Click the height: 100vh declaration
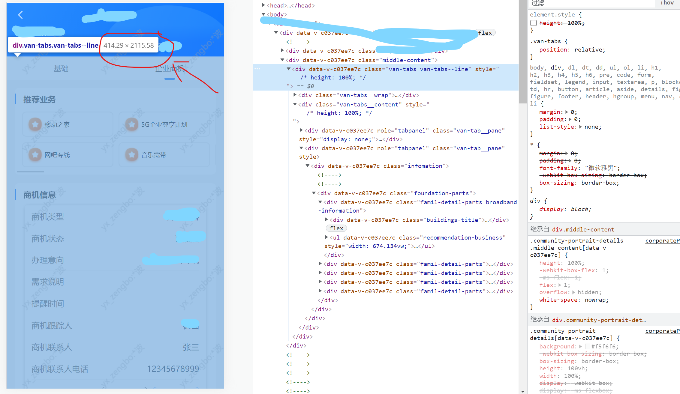680x394 pixels. [563, 369]
